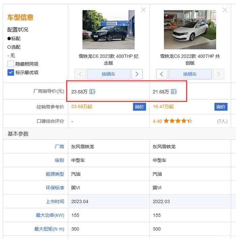Click the dark blue C6 car photo

tap(109, 30)
